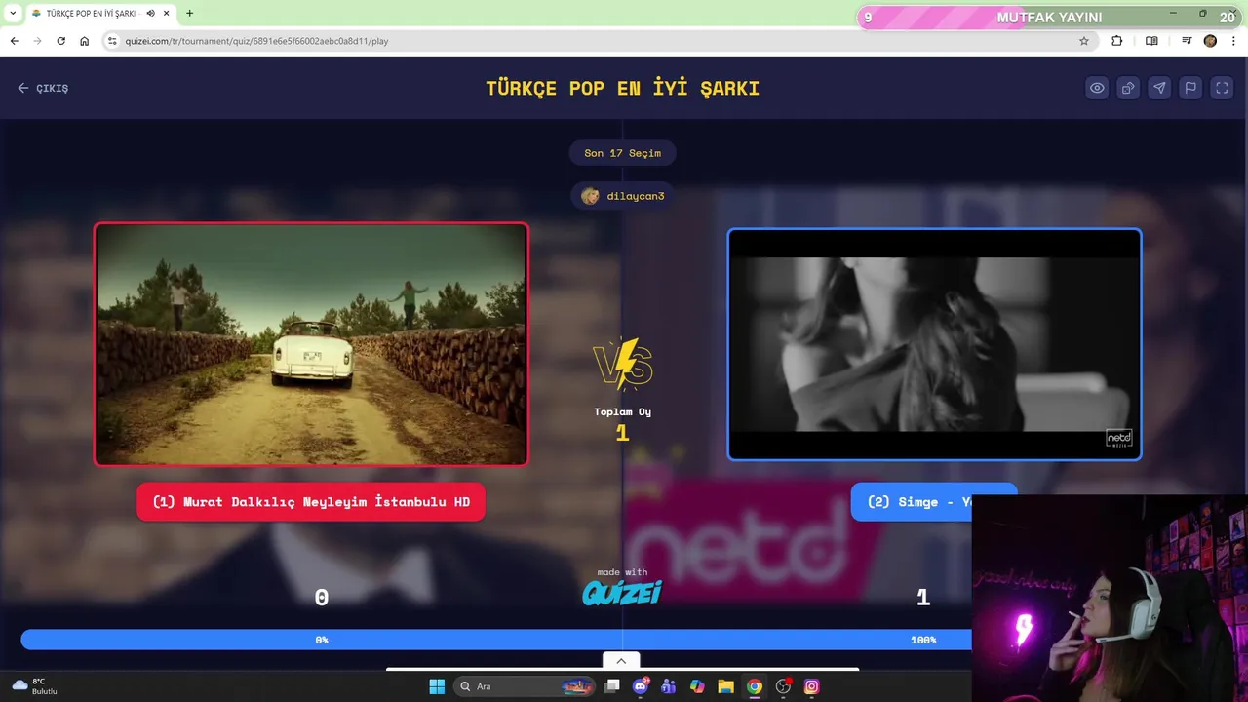
Task: Expand the tab search dropdown arrow
Action: (13, 13)
